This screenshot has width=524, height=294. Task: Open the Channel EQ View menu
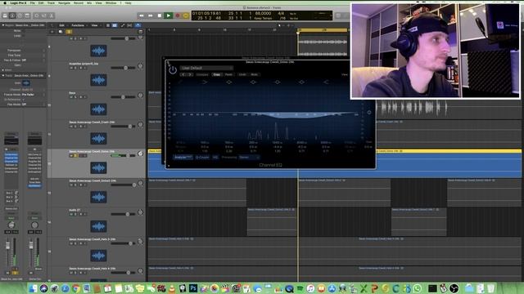click(x=345, y=74)
